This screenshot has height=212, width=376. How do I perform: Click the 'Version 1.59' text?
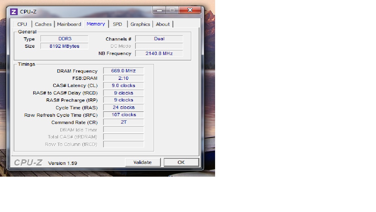pos(62,163)
